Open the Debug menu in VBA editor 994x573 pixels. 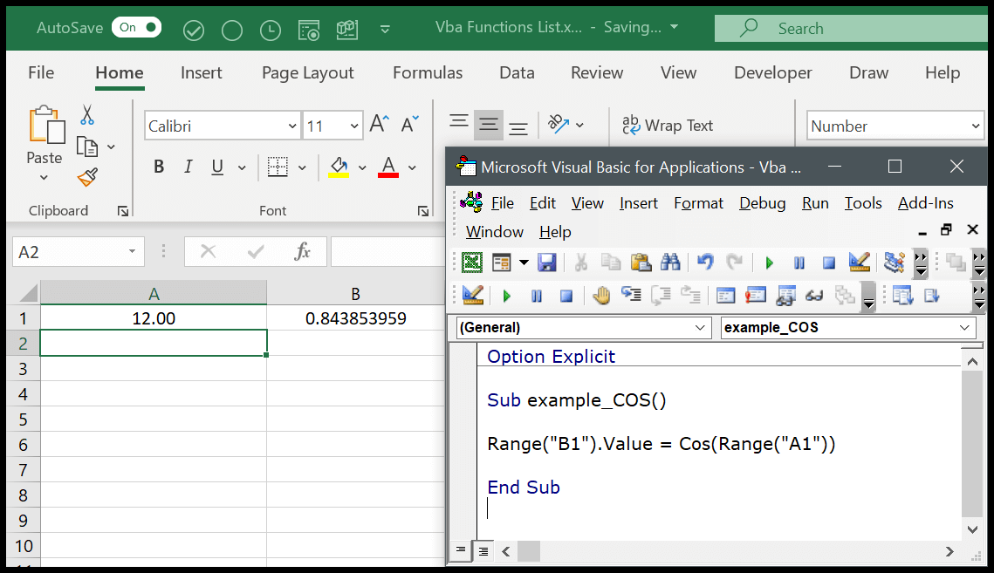[x=762, y=202]
